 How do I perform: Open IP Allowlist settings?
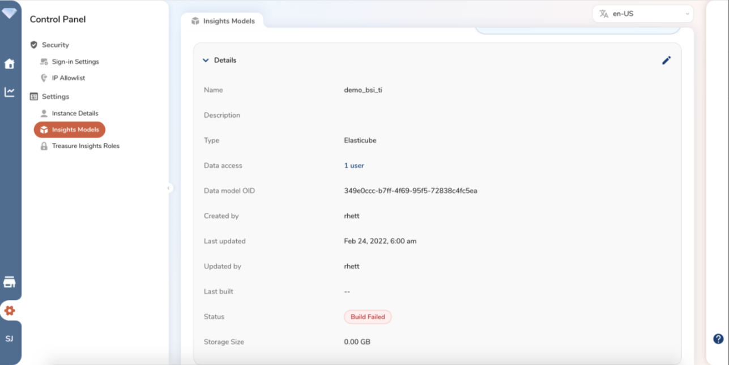click(x=68, y=78)
